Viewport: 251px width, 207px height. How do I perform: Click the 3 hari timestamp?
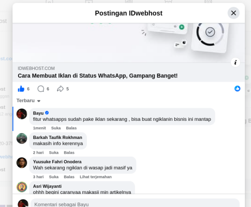tap(38, 177)
